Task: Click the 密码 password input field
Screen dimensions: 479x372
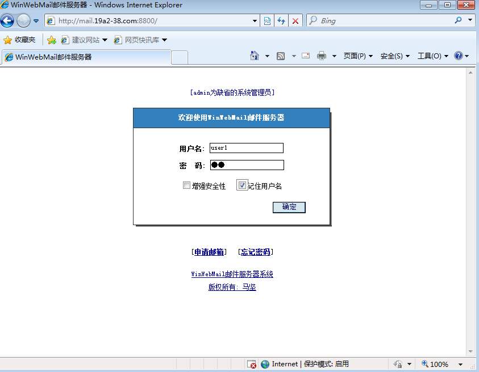Action: click(247, 165)
